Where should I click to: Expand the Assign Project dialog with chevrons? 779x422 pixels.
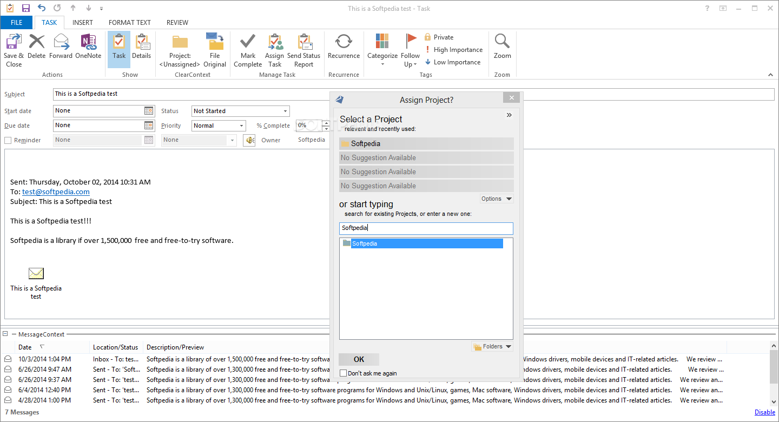pyautogui.click(x=509, y=115)
